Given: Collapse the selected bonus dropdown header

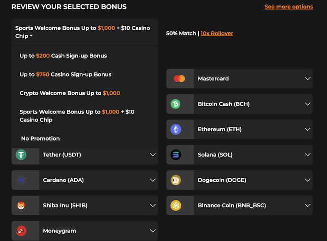Looking at the screenshot, I should [x=85, y=32].
